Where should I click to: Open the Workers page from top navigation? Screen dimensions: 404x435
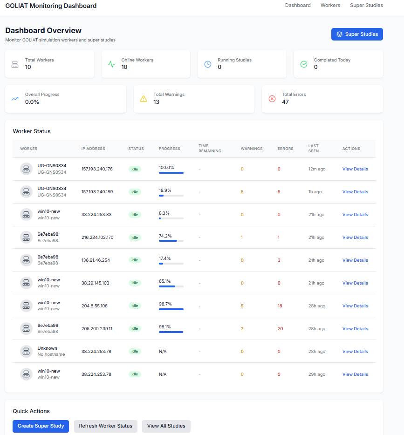(x=330, y=5)
